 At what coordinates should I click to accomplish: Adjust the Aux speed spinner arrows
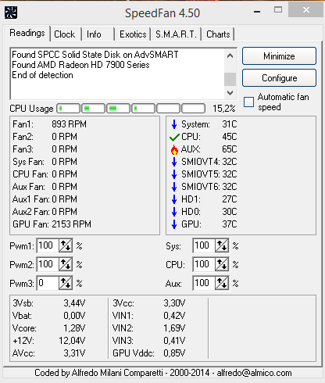[222, 283]
